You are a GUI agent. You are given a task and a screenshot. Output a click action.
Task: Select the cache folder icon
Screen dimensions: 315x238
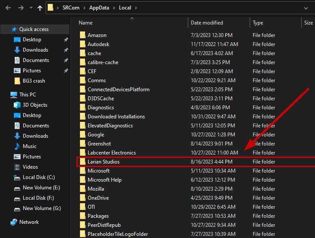[83, 53]
